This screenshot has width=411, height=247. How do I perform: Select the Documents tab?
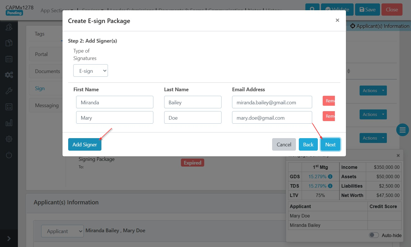click(x=47, y=71)
